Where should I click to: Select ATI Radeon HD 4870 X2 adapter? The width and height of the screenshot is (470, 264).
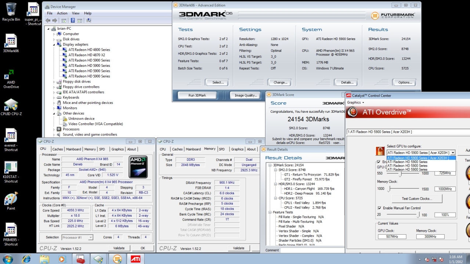point(87,55)
